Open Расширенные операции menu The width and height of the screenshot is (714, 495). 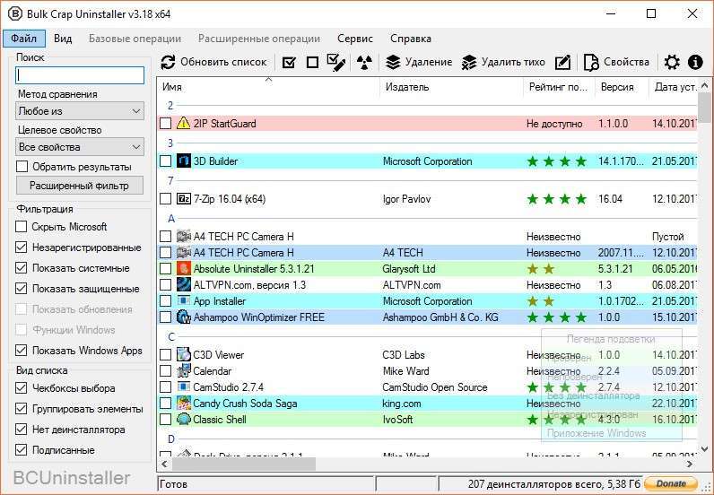point(259,39)
